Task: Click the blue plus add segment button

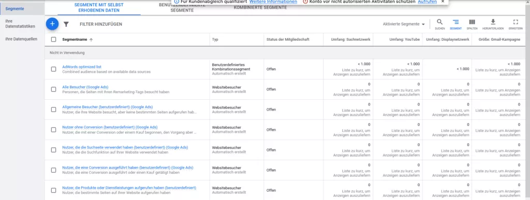Action: (x=52, y=24)
